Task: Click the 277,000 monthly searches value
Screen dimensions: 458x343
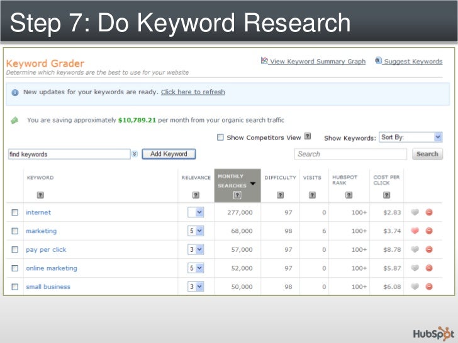Action: click(240, 212)
